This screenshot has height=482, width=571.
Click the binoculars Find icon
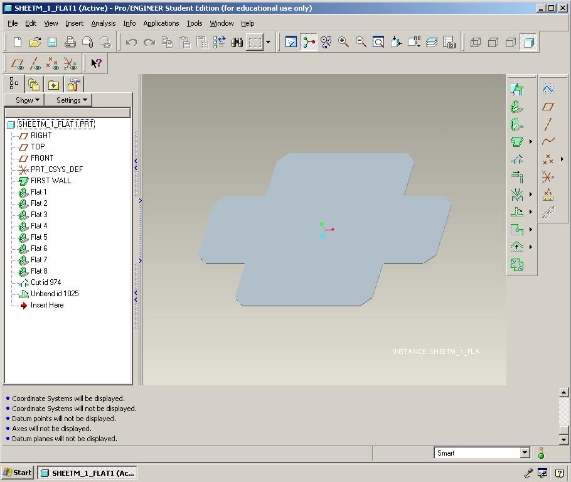pos(237,42)
